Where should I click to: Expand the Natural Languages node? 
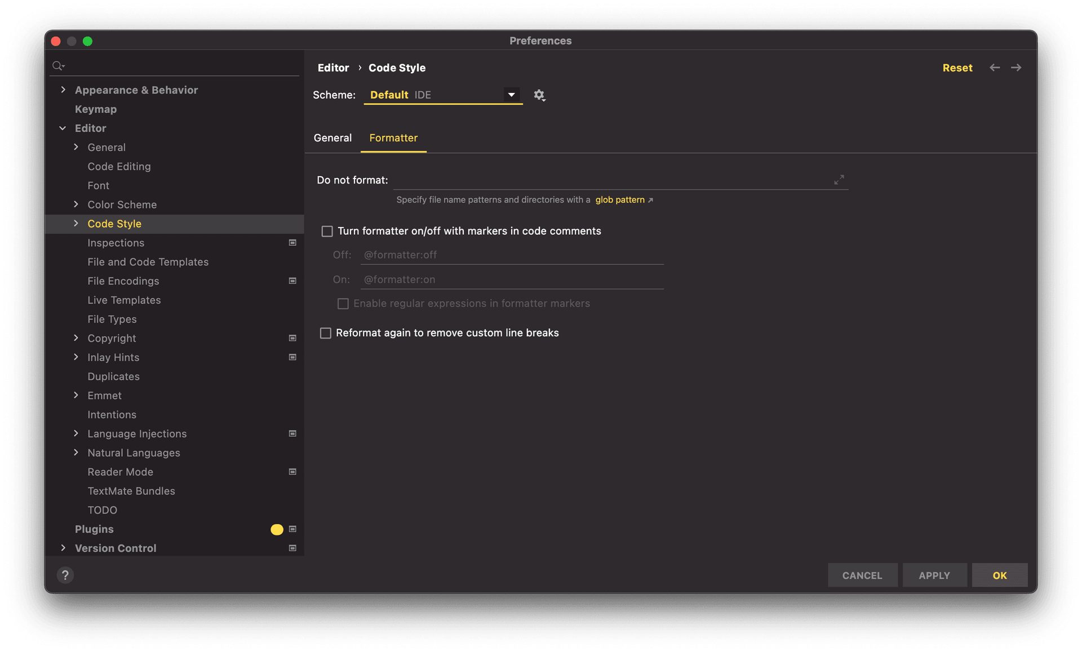click(x=76, y=453)
